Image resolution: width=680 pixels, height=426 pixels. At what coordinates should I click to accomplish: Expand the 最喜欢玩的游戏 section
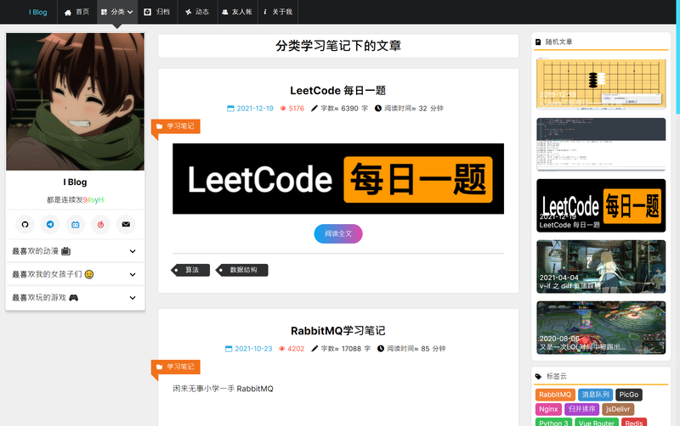[75, 297]
